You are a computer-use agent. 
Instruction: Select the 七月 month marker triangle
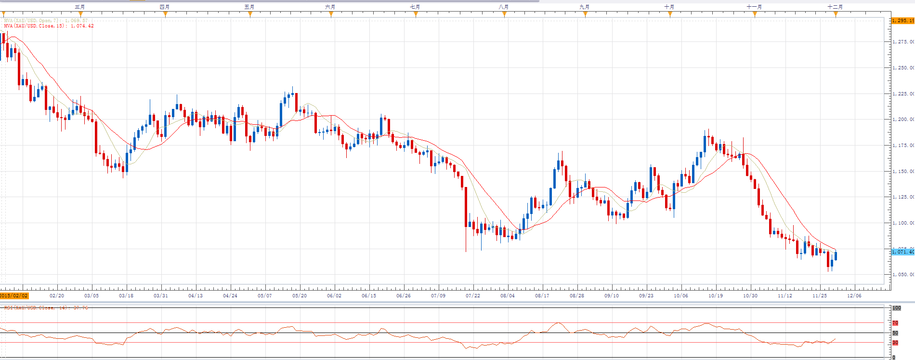pos(416,14)
